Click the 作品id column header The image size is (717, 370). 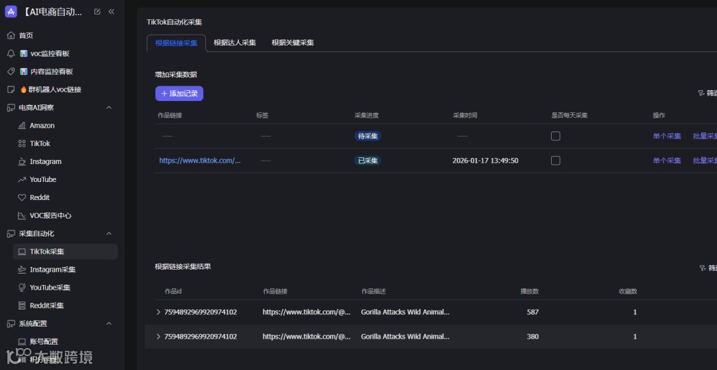click(x=173, y=292)
